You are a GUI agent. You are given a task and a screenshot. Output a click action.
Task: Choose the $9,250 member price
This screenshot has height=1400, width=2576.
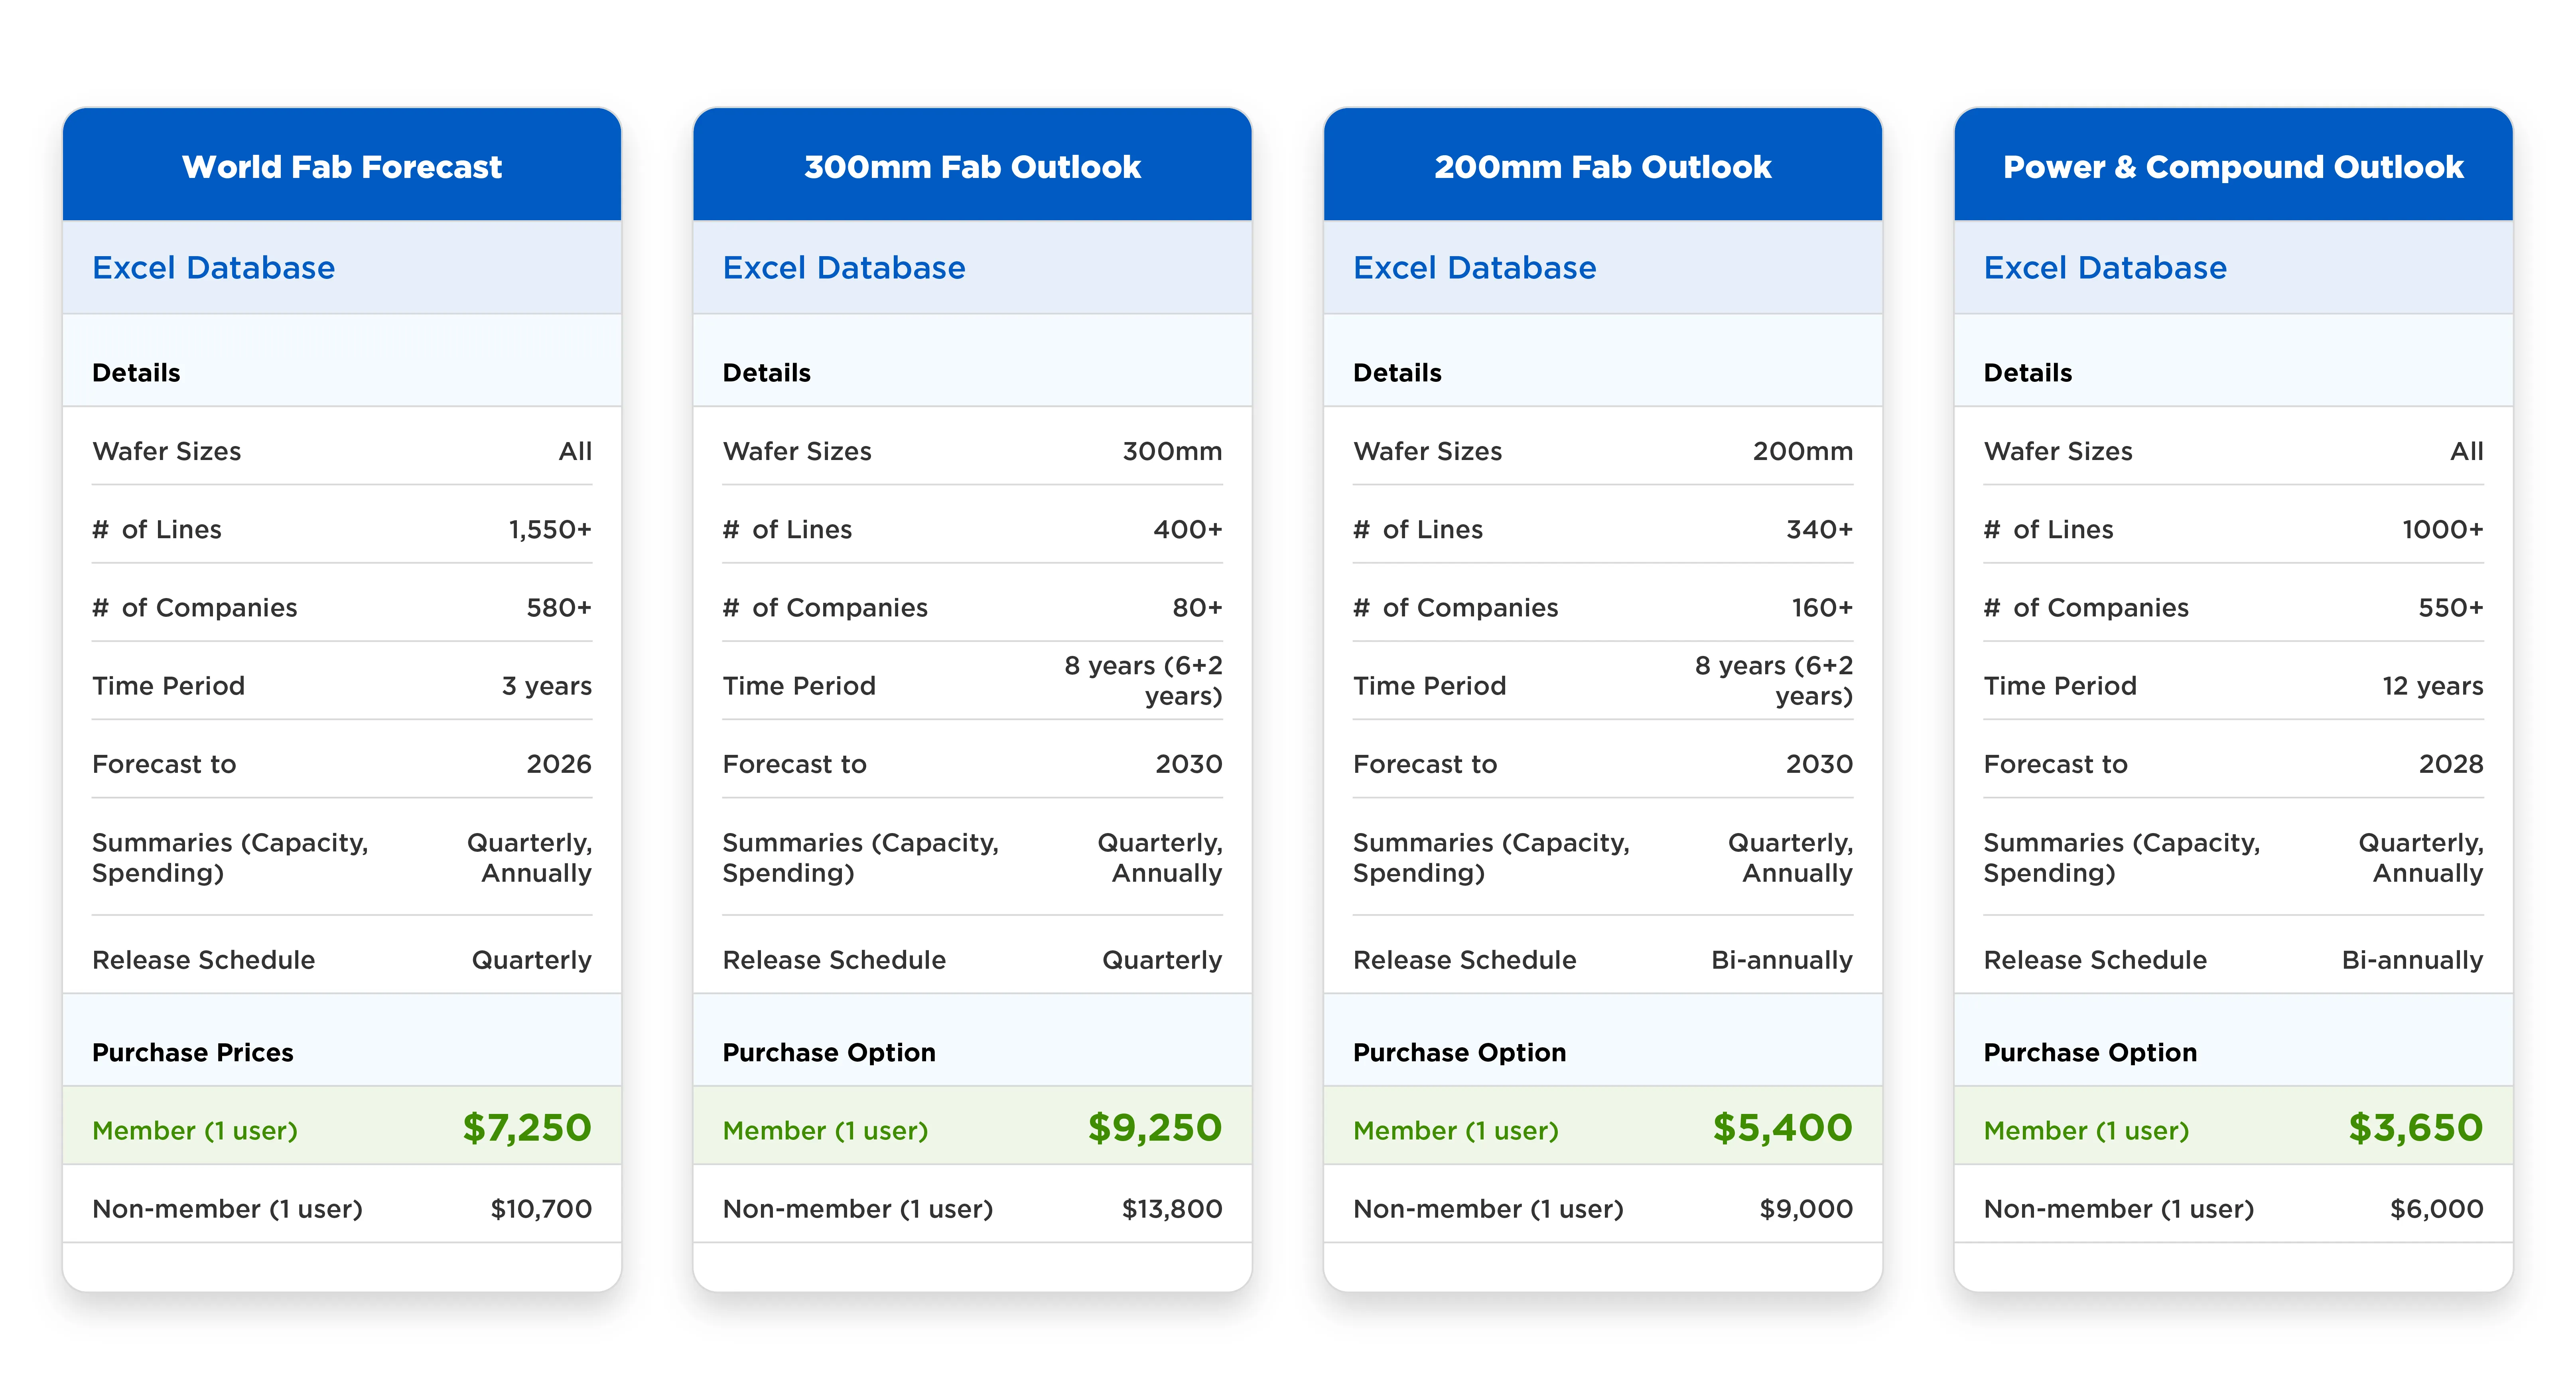[1155, 1128]
